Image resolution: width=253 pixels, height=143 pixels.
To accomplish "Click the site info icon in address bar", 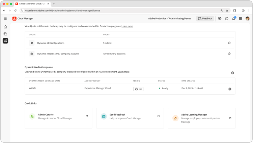I will pyautogui.click(x=22, y=10).
